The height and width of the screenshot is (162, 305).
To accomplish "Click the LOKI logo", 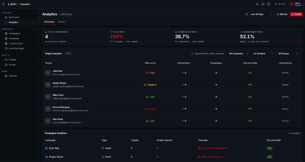I will [x=12, y=4].
